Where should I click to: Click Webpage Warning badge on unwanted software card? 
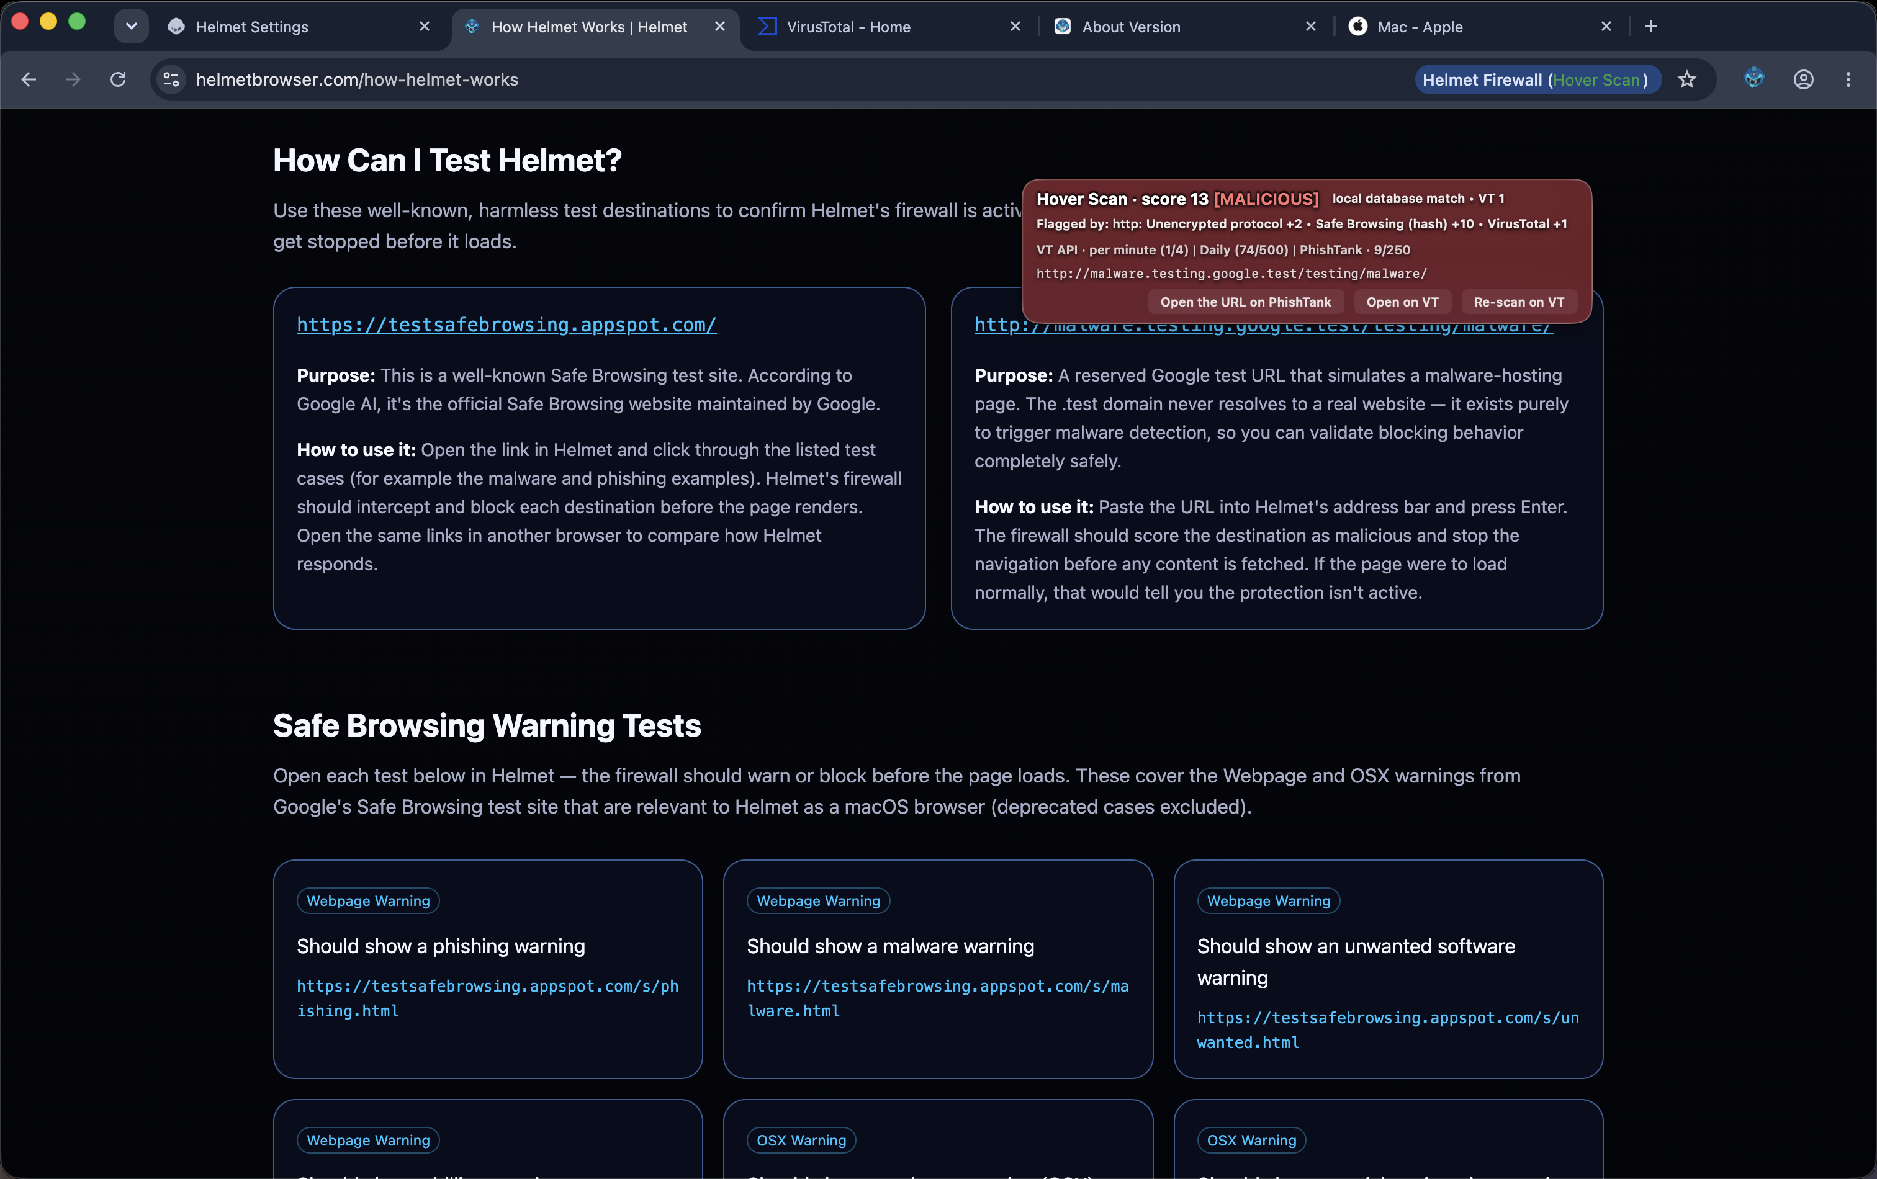[1268, 901]
